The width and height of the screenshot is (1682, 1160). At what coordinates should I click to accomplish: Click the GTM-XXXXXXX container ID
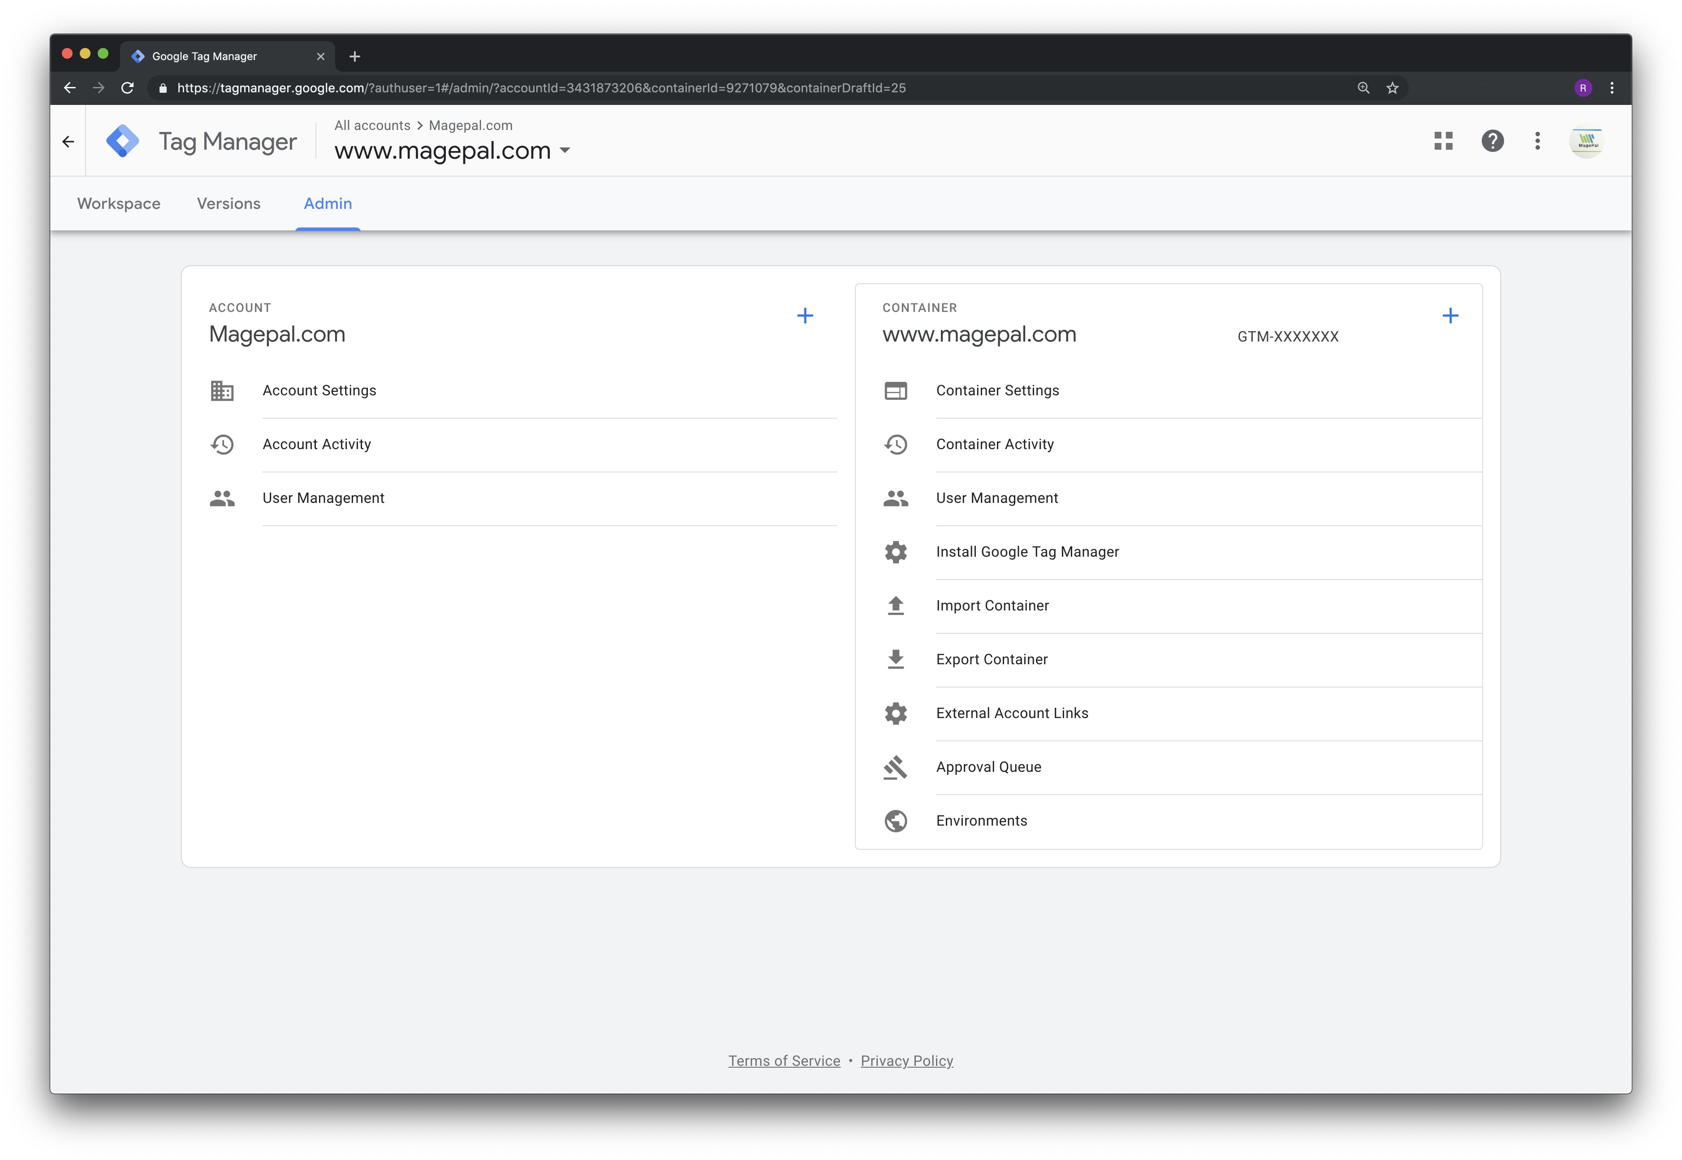pos(1287,337)
